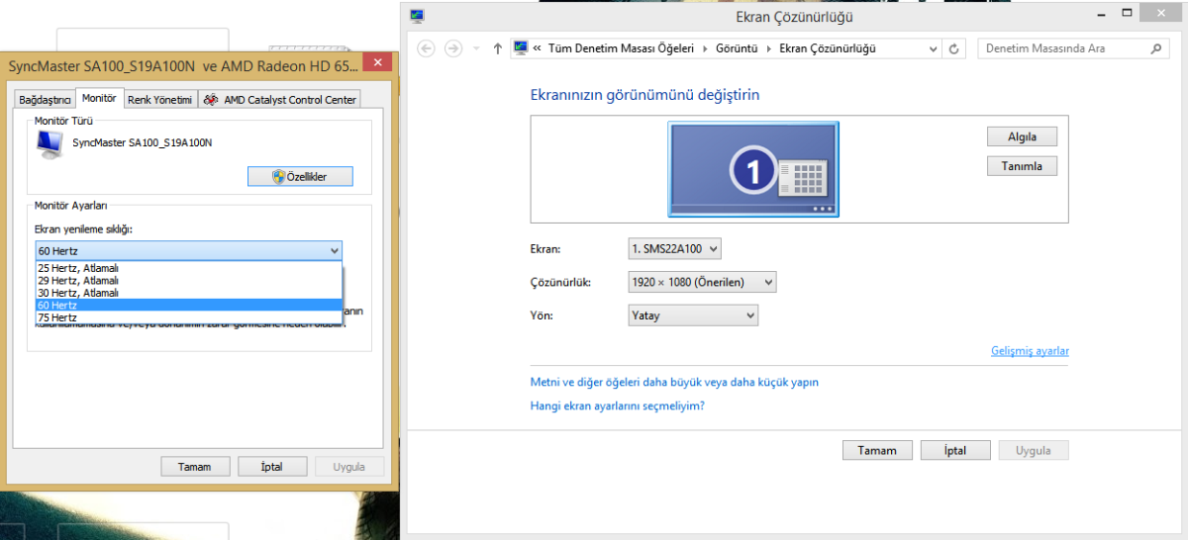Click the search magnifier icon
This screenshot has width=1188, height=540.
pyautogui.click(x=1156, y=48)
